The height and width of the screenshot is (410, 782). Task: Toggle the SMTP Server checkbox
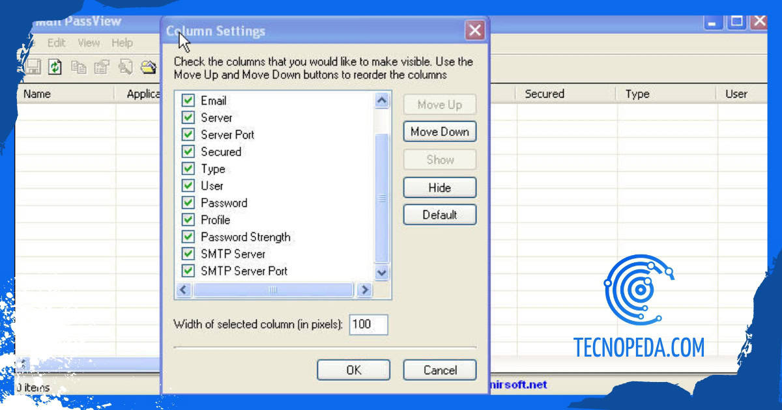click(188, 254)
